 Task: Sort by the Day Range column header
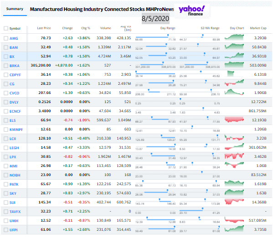[168, 28]
